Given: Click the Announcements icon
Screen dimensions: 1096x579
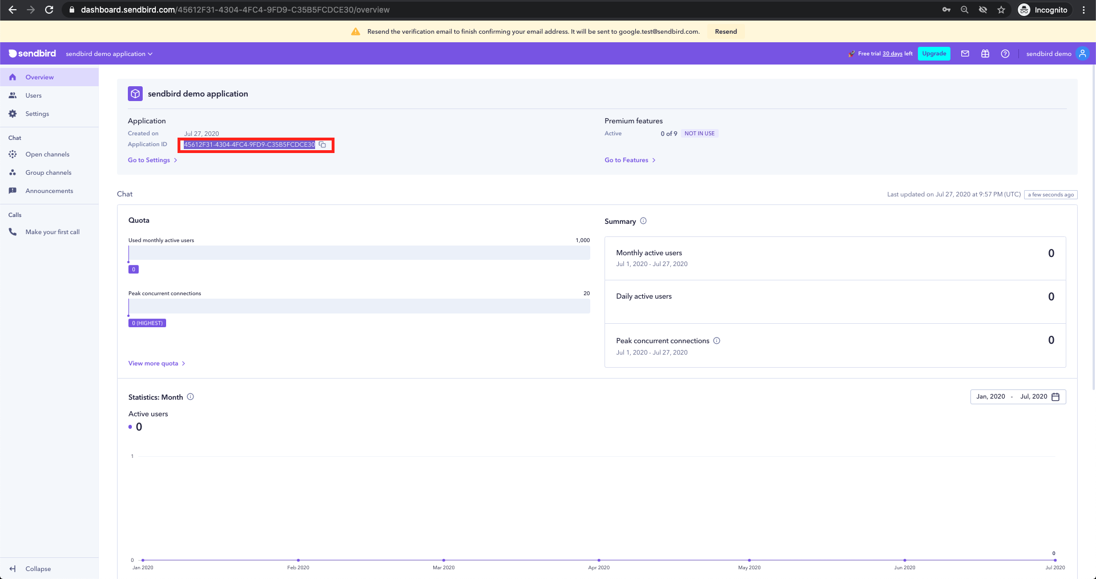Looking at the screenshot, I should pyautogui.click(x=13, y=191).
